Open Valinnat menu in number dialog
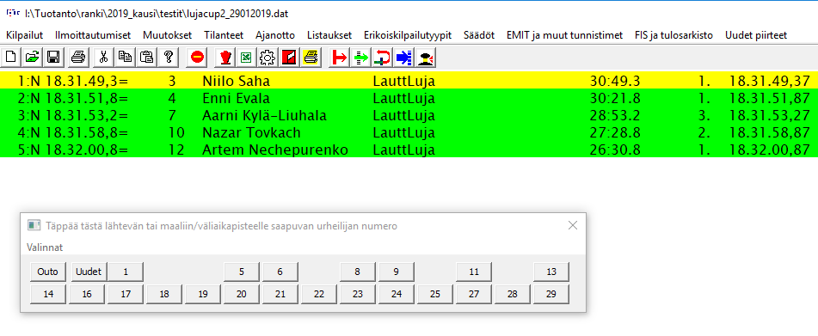This screenshot has width=818, height=336. (45, 247)
